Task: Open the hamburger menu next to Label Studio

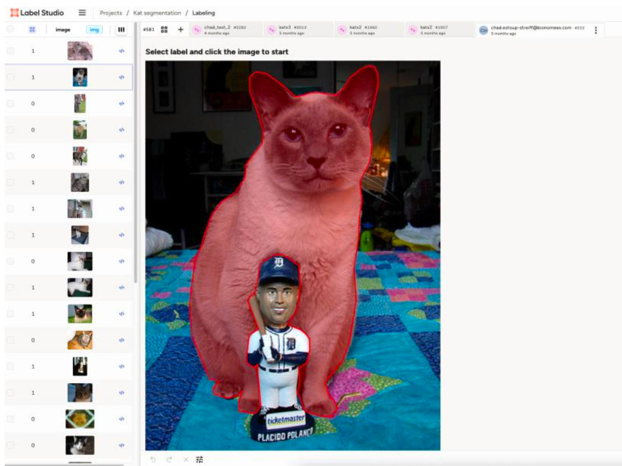Action: (82, 13)
